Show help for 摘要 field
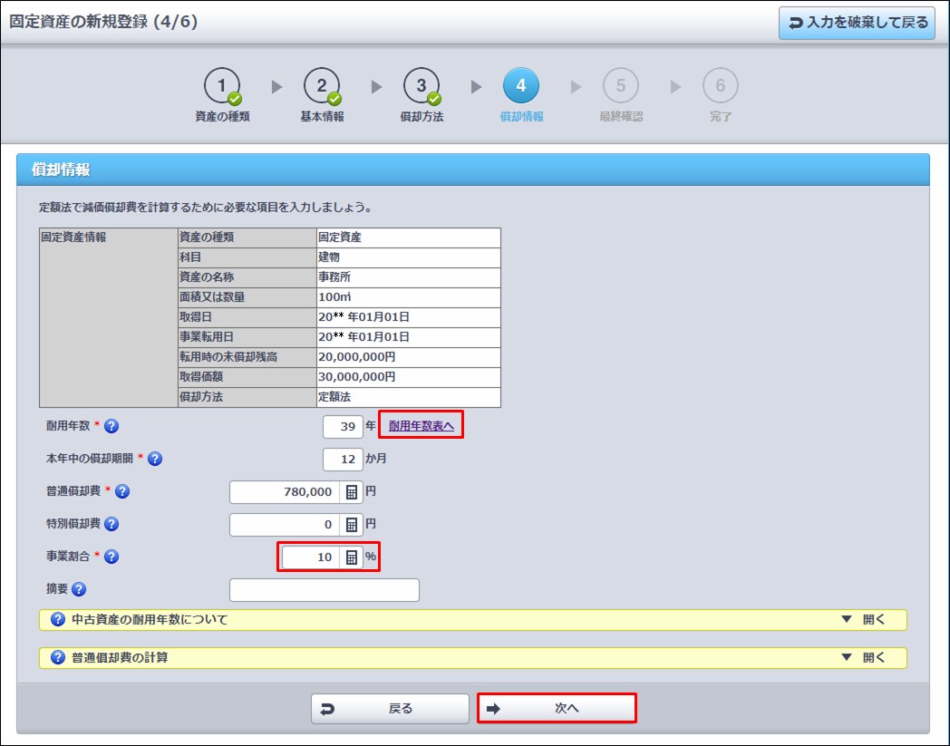 [x=79, y=589]
